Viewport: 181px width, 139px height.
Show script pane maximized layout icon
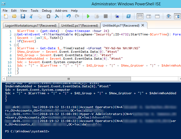[x=157, y=16]
